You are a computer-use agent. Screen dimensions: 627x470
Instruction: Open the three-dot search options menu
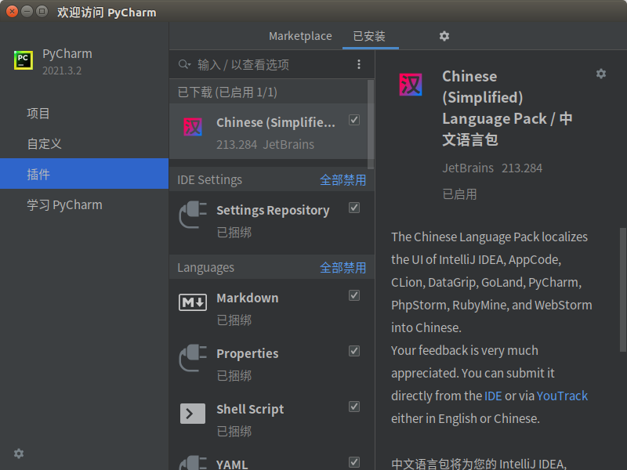click(x=359, y=64)
